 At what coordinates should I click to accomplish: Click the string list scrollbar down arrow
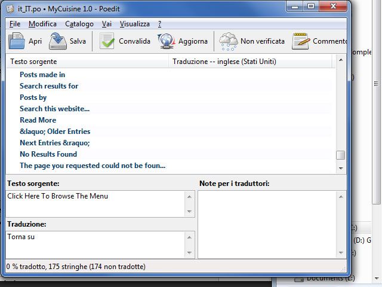pos(341,169)
